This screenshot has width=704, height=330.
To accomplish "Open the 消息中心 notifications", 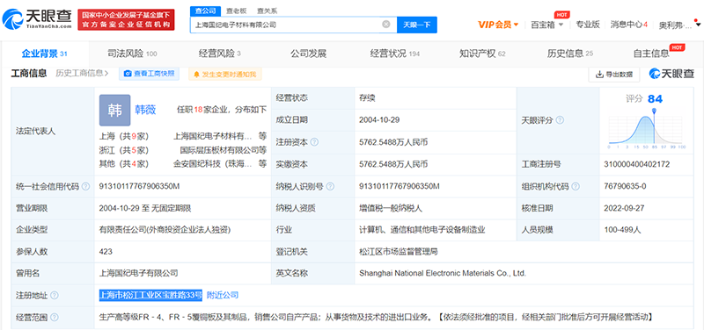I will (628, 25).
